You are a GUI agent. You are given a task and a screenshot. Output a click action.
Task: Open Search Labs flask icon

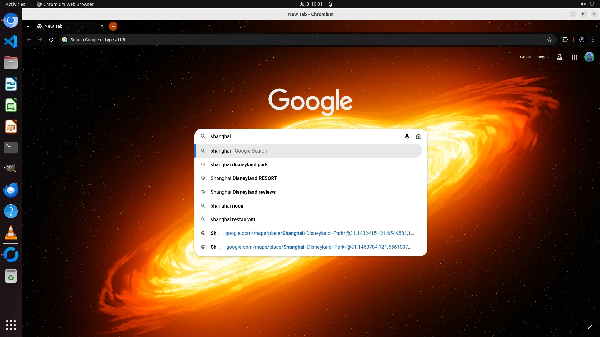[560, 57]
